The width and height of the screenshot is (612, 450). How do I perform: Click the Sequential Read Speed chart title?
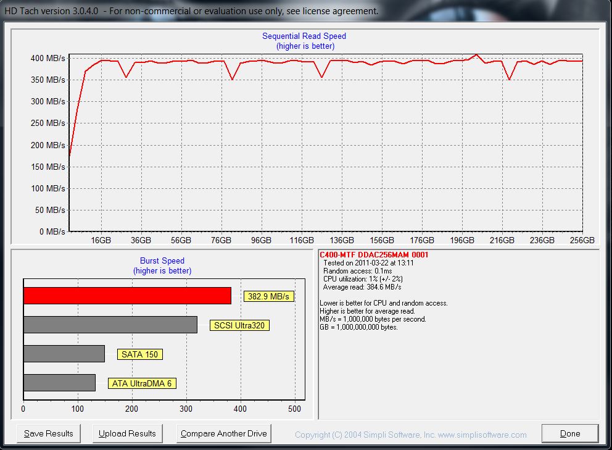[305, 36]
